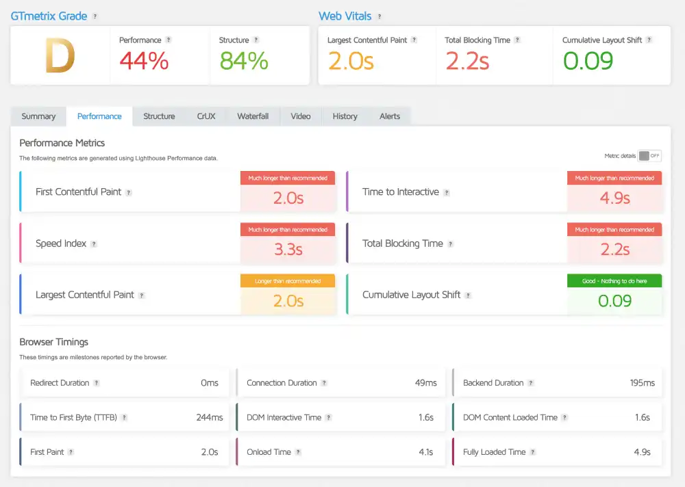
Task: Open help for Cumulative Layout Shift
Action: pyautogui.click(x=469, y=295)
